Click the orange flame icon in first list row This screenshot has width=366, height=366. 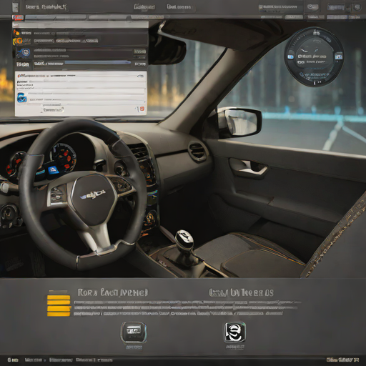16,32
